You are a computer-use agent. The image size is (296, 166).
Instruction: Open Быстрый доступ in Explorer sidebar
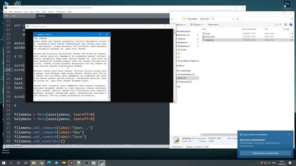183,31
